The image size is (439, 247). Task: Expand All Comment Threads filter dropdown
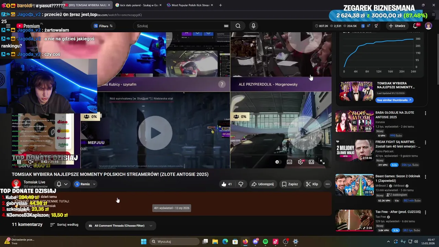pyautogui.click(x=120, y=226)
